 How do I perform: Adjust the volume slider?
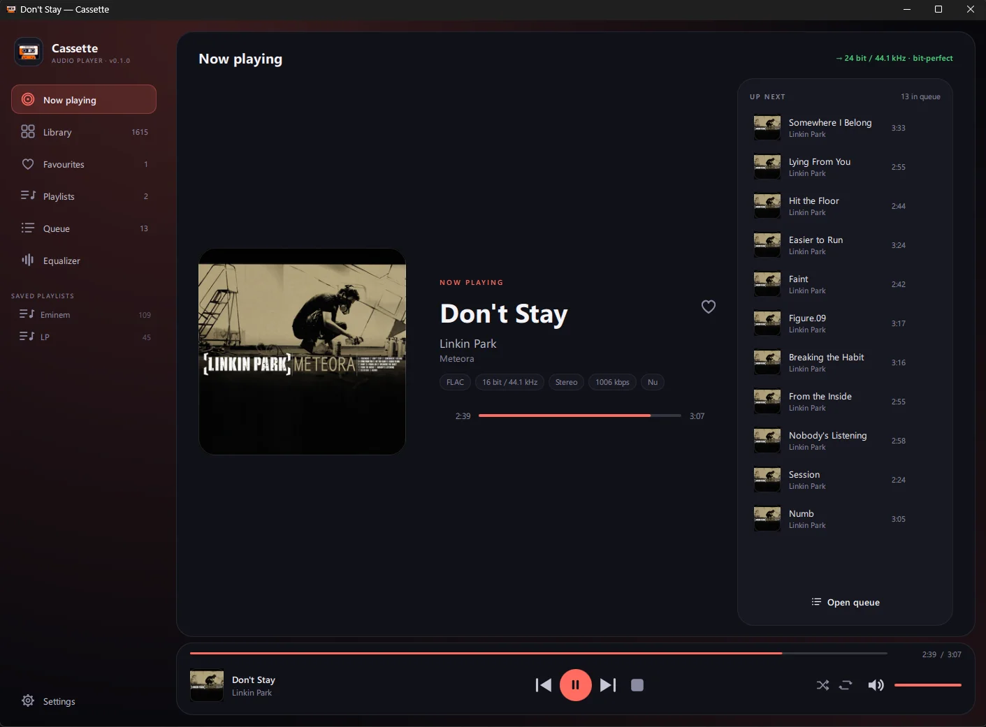tap(928, 685)
